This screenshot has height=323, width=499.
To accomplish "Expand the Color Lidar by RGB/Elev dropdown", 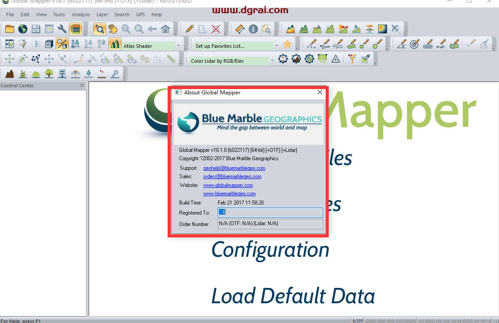I will click(272, 61).
